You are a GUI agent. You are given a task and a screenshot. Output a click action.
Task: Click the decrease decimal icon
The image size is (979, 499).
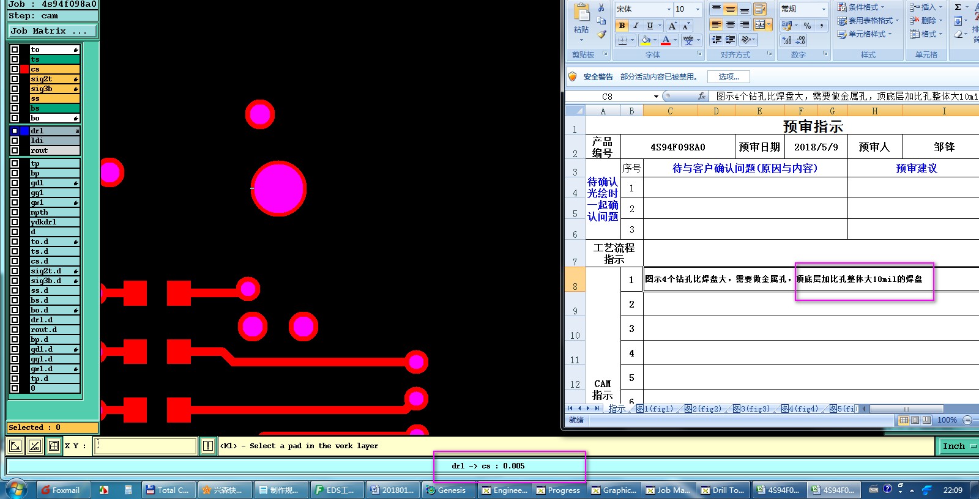[800, 40]
